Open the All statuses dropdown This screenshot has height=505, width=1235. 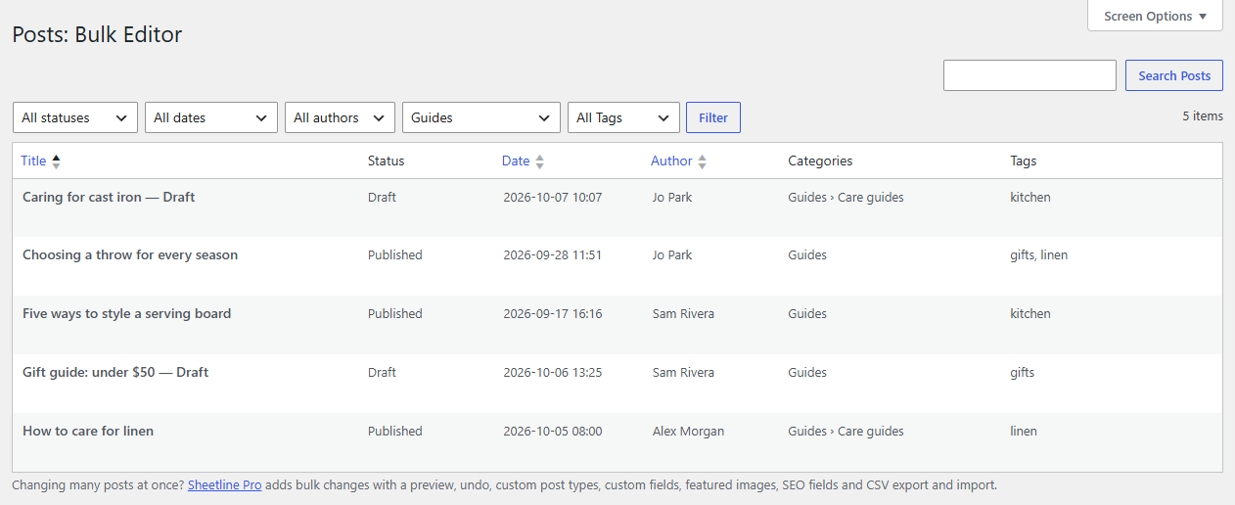75,117
